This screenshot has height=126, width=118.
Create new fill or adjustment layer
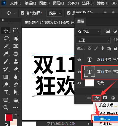(x=113, y=98)
